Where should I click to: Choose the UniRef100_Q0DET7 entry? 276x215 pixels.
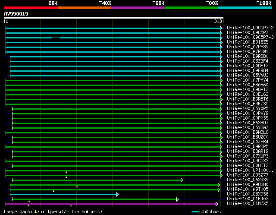point(248,66)
